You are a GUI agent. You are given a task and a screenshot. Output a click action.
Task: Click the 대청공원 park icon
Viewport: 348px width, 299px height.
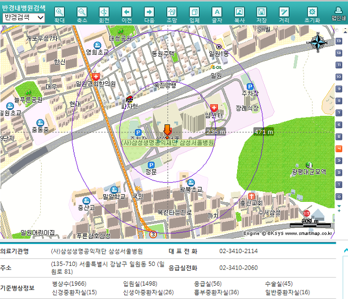click(x=120, y=31)
